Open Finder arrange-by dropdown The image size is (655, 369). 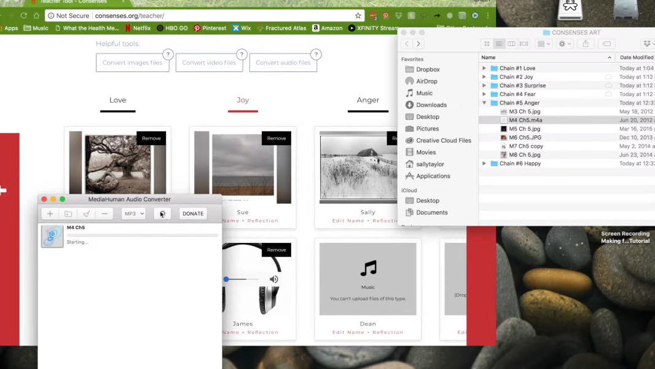pos(544,44)
